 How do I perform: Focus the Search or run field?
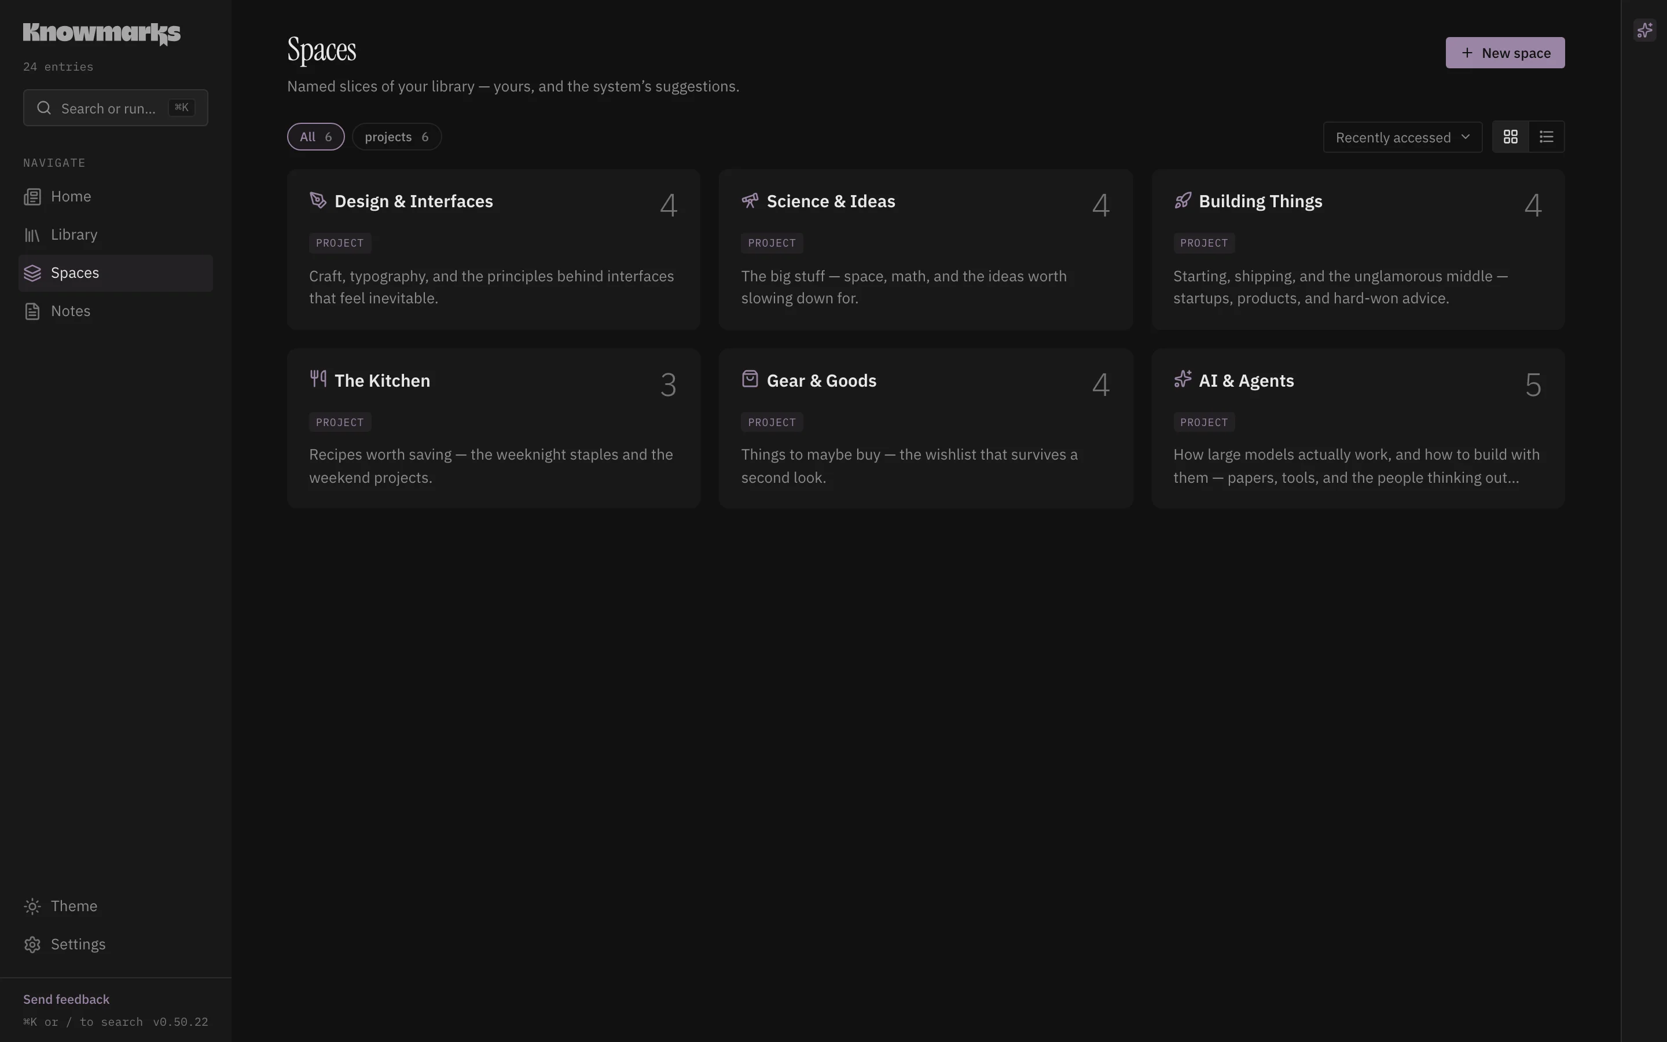(115, 108)
